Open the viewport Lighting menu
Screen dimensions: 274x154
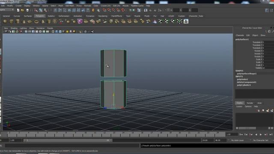[23, 28]
